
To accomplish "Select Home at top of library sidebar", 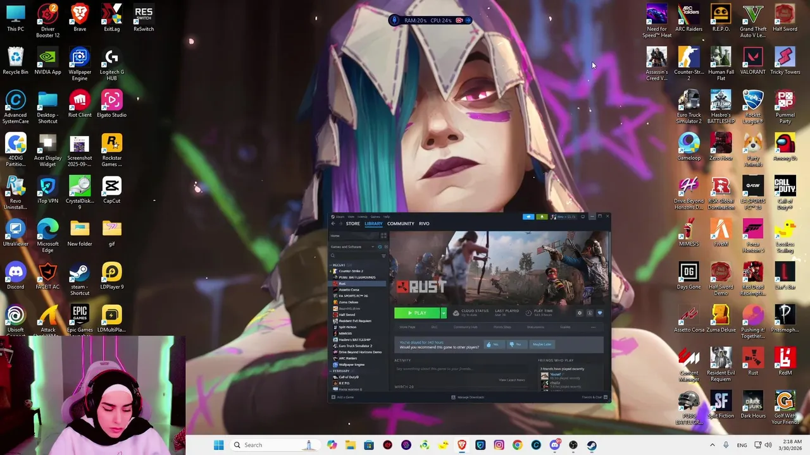I will coord(354,236).
